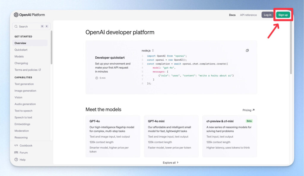Open Vision in the sidebar

pyautogui.click(x=18, y=97)
